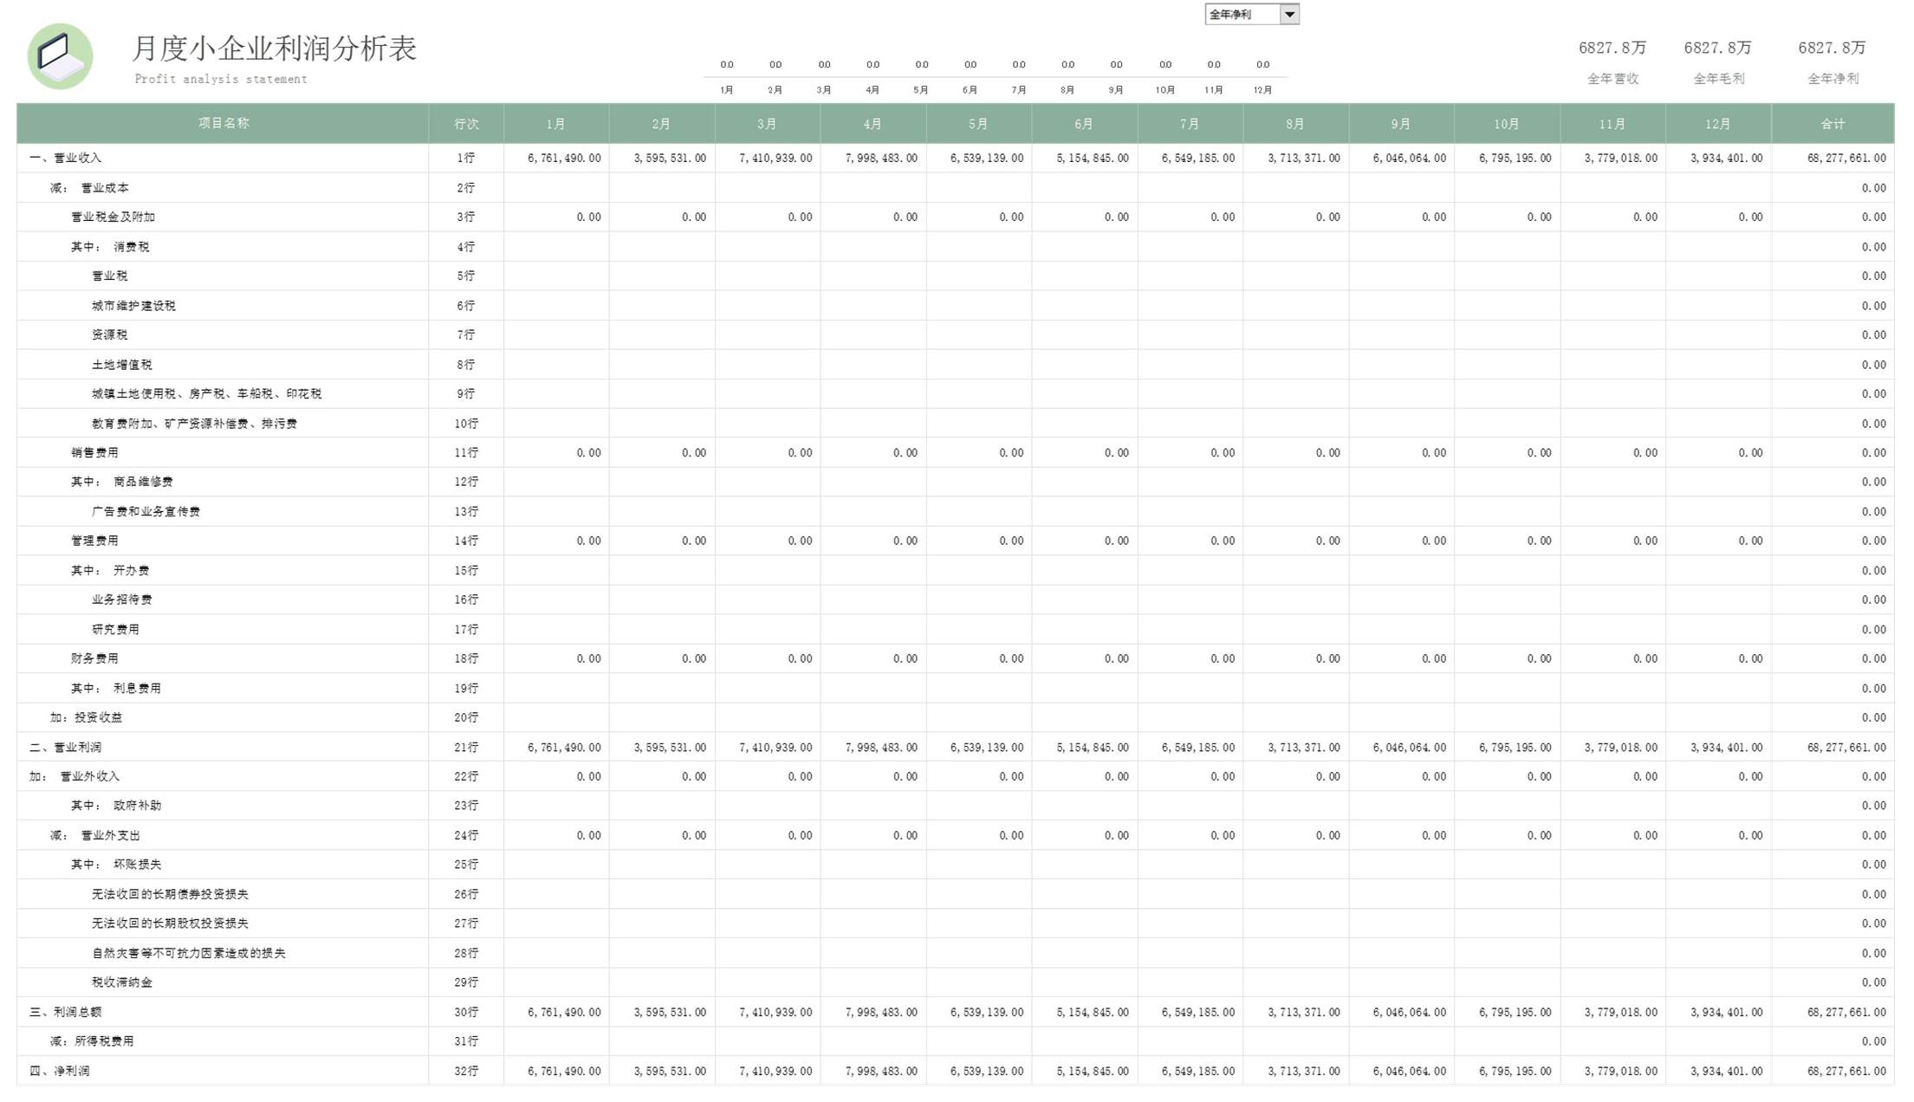Click the 32行 row number cell
Screen dimensions: 1914x1102
[466, 1071]
